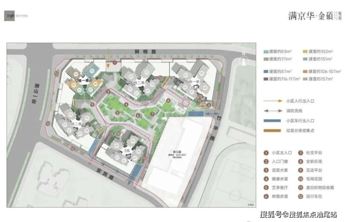
Task: Click the 幼儿园 label on the map
Action: [x=177, y=152]
